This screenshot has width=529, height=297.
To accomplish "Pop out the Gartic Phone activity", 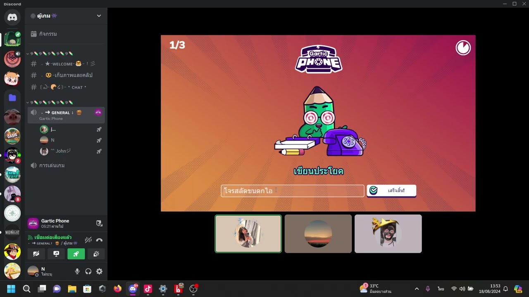I will [x=99, y=223].
